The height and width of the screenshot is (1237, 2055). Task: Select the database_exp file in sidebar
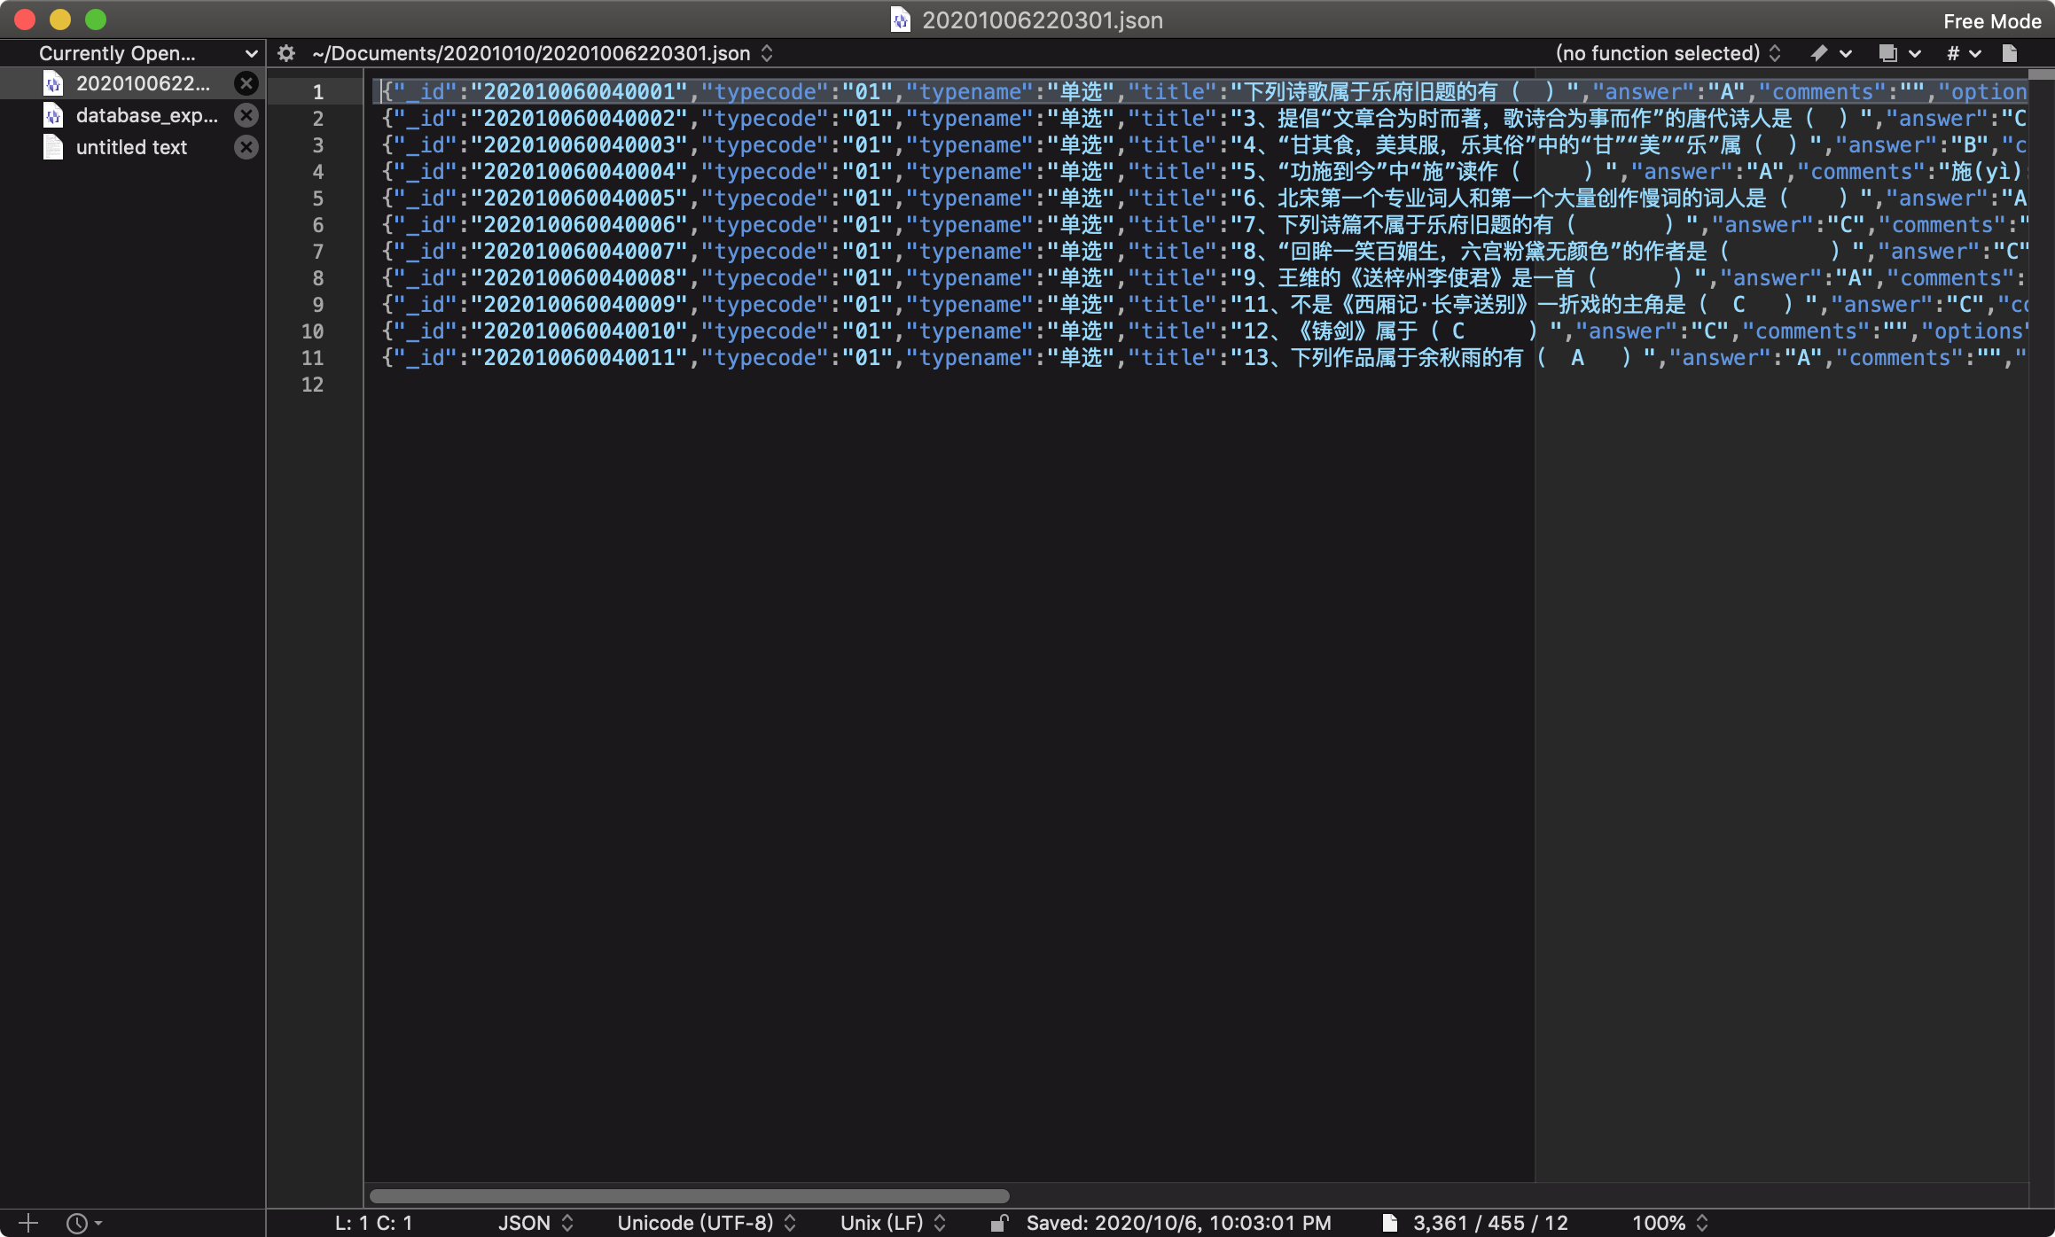click(x=146, y=115)
